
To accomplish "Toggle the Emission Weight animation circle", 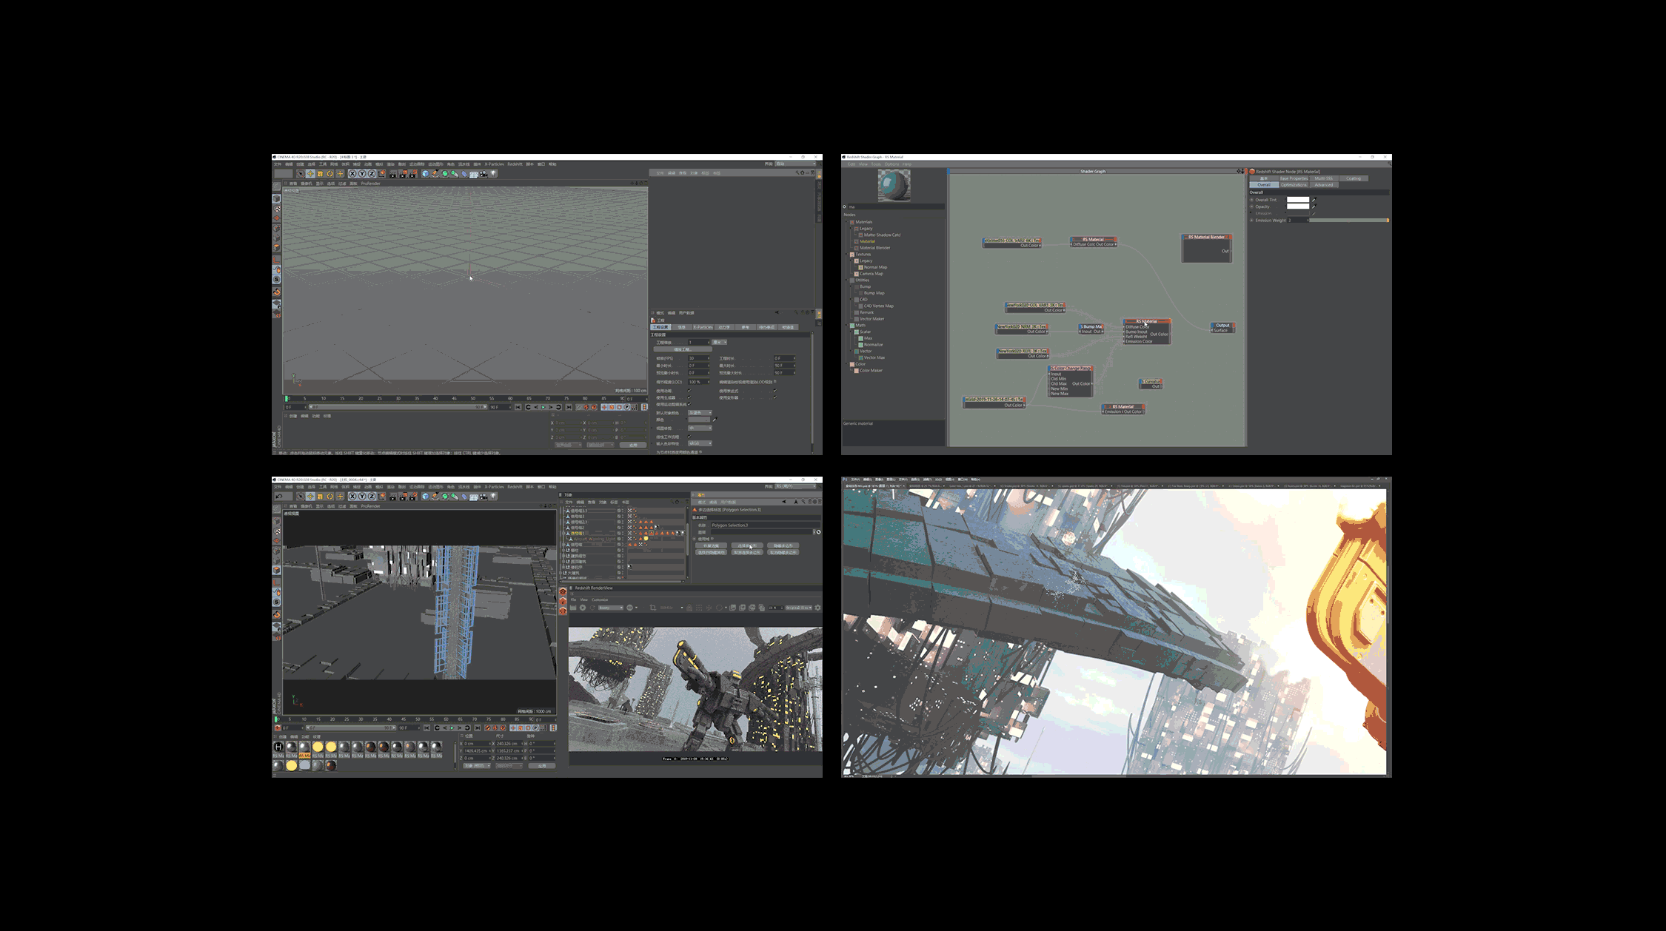I will (x=1251, y=221).
